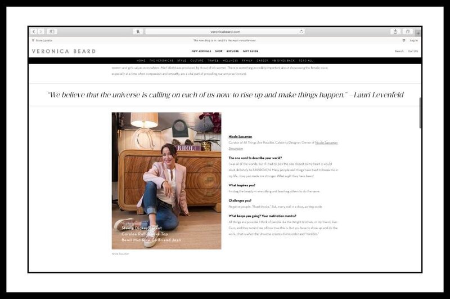This screenshot has width=450, height=299.
Task: Click the Veronica Beard logo
Action: coord(64,51)
